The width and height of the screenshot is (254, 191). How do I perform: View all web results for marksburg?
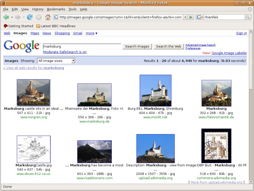(34, 68)
